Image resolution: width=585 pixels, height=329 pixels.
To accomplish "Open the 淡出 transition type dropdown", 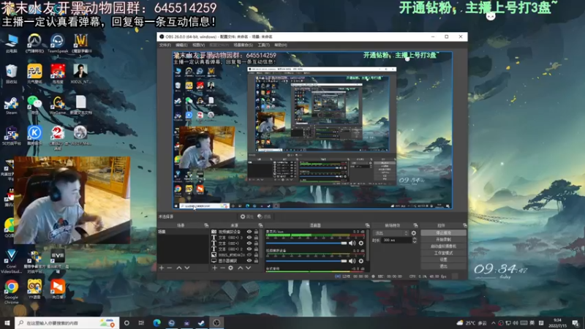I will (x=391, y=233).
